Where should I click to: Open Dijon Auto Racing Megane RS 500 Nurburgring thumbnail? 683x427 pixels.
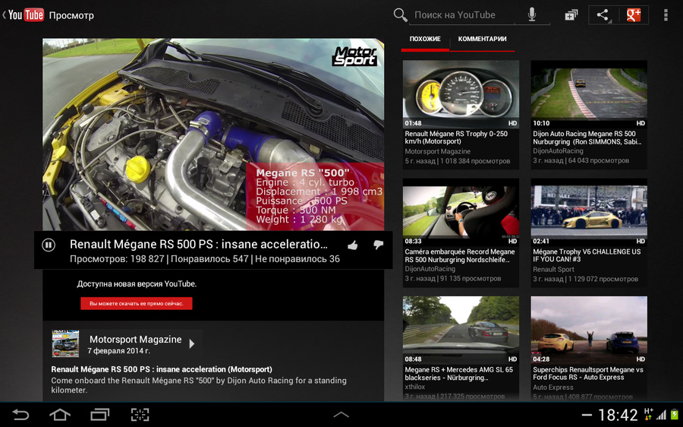pyautogui.click(x=589, y=94)
